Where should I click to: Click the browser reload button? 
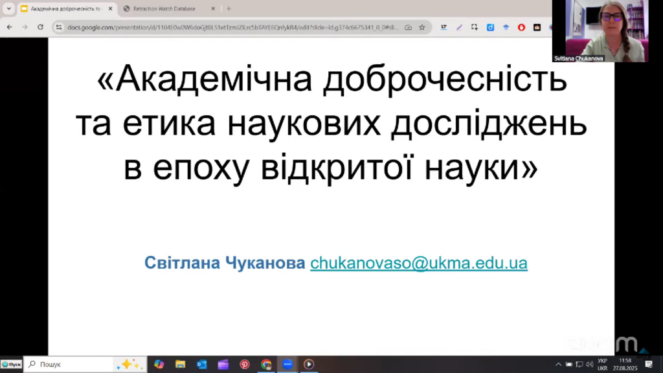[x=40, y=27]
